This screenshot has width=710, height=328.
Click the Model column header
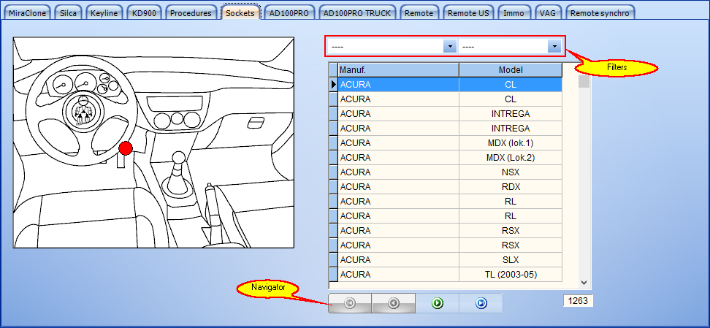point(511,70)
